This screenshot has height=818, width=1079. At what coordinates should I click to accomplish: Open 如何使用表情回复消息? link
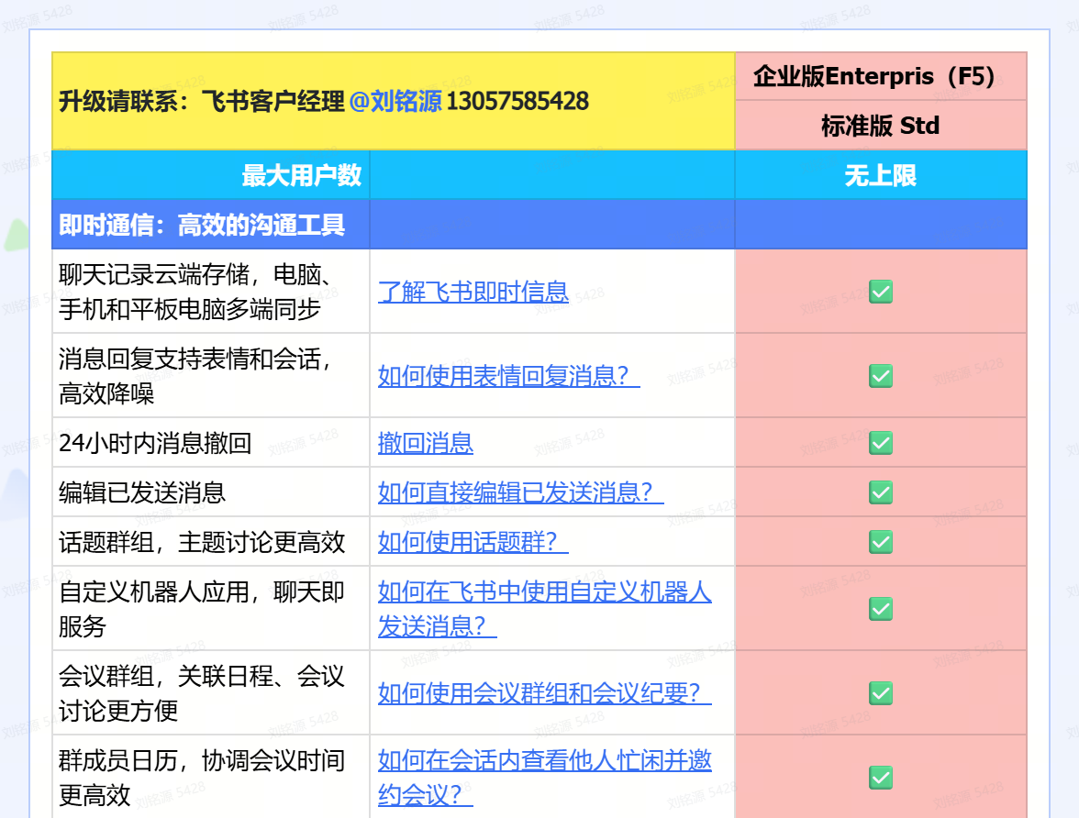pyautogui.click(x=508, y=376)
